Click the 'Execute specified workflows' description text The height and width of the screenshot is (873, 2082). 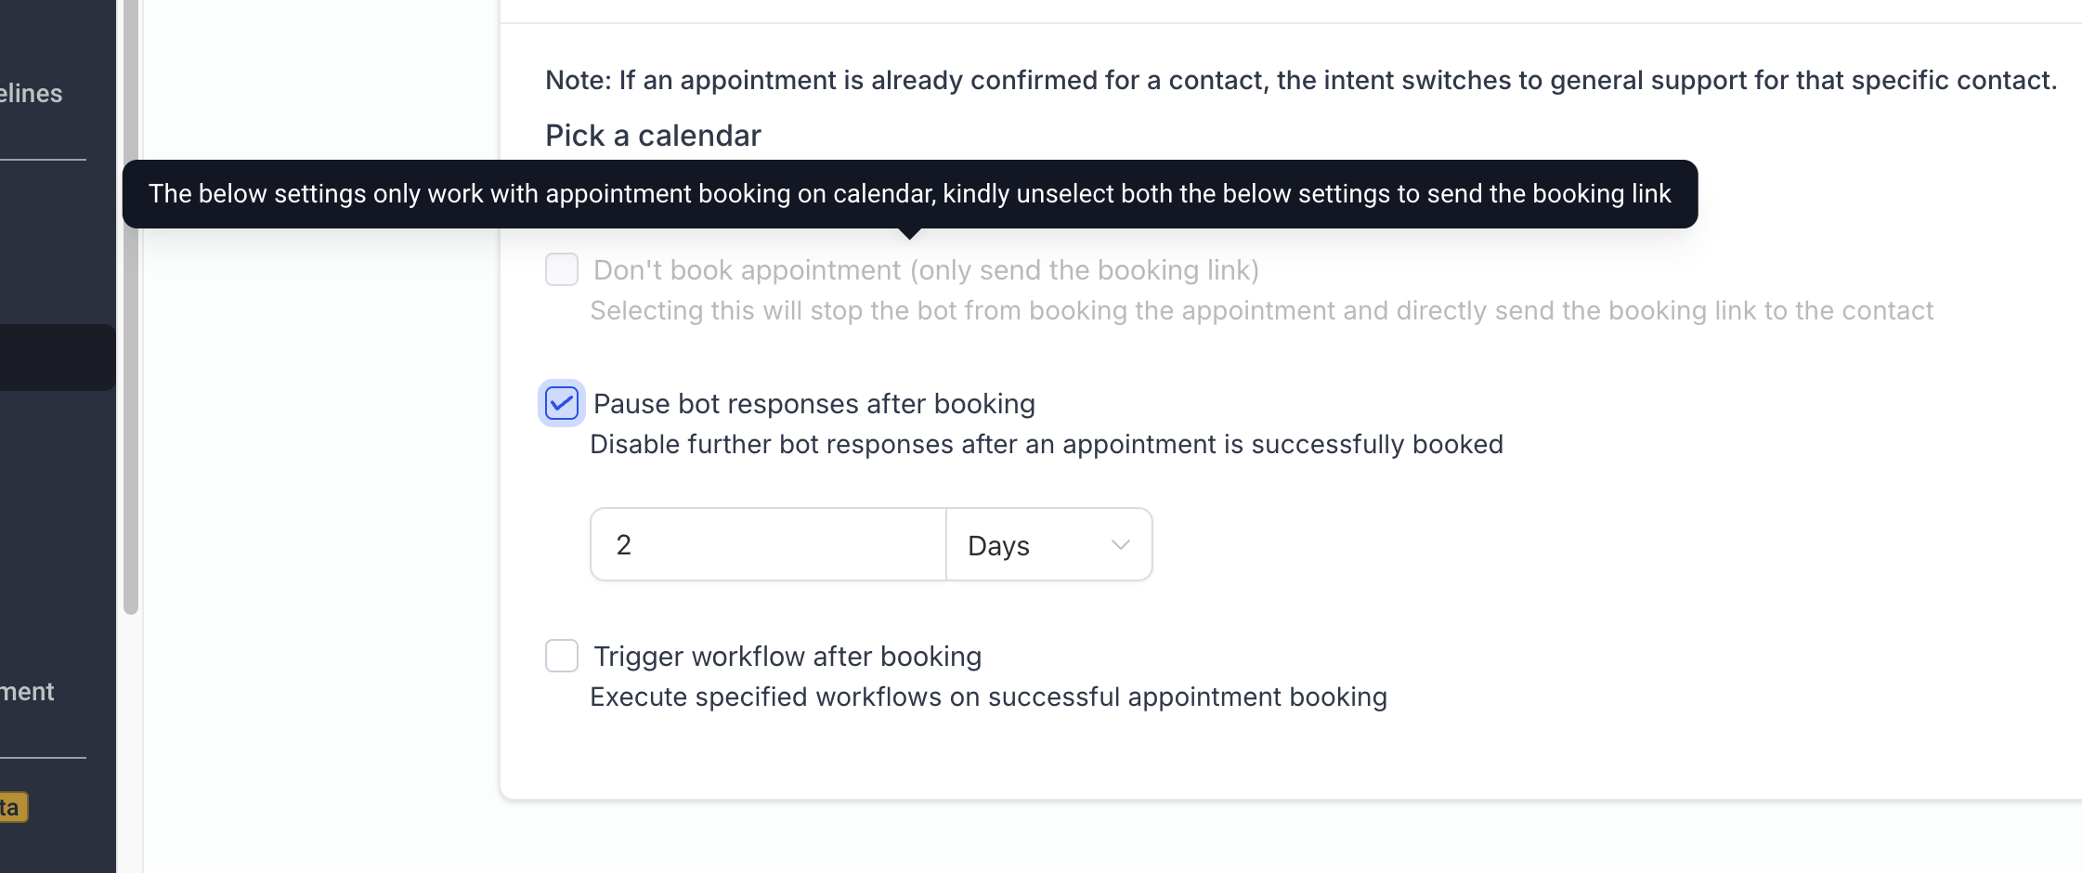point(988,697)
